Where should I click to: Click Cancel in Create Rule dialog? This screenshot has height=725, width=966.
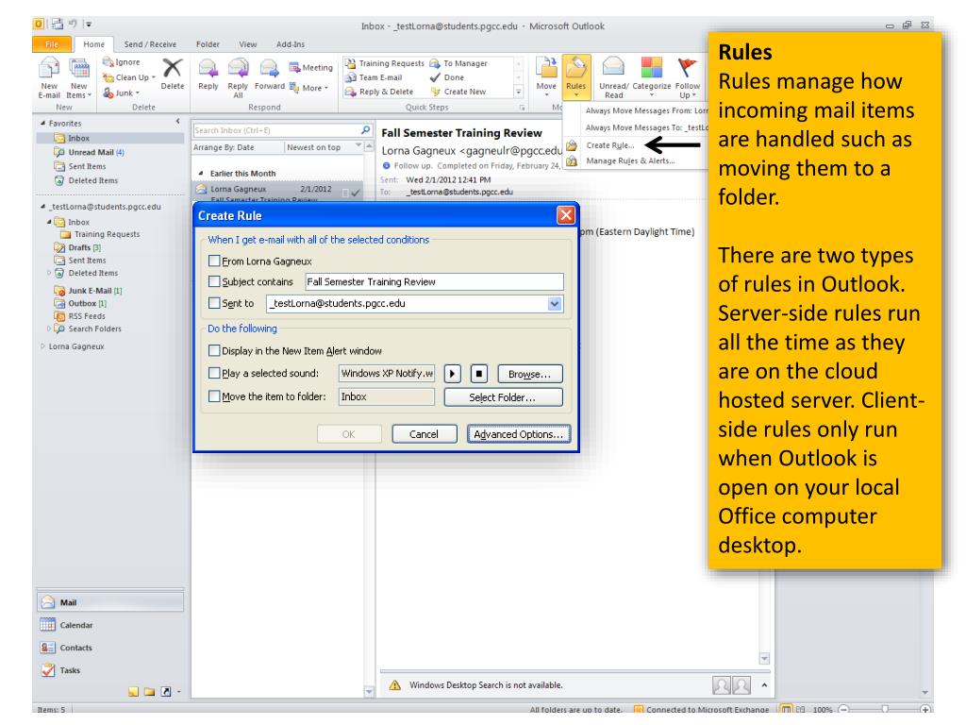[x=425, y=434]
